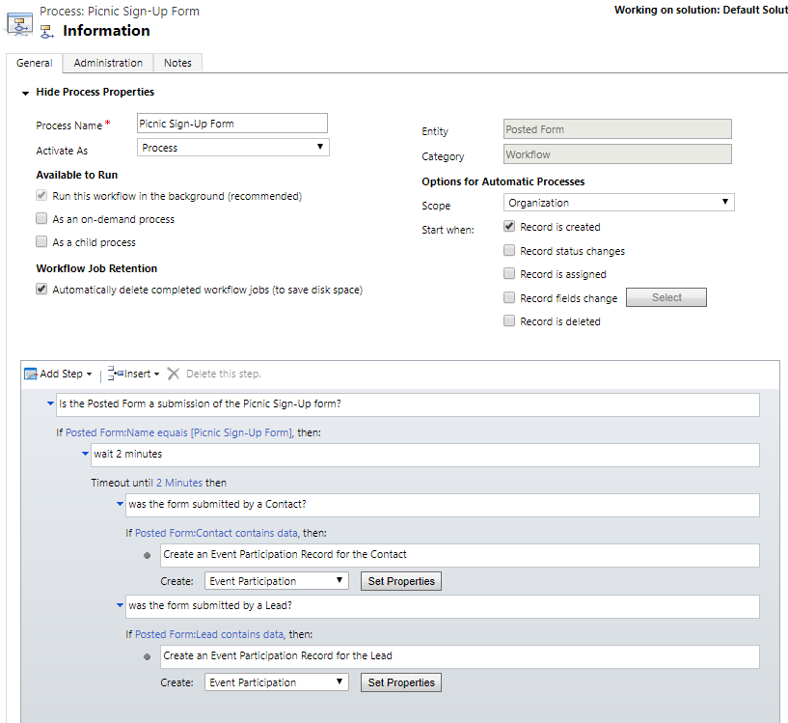This screenshot has height=723, width=788.
Task: Open the 'Posted Form:Name equals' condition link
Action: 177,432
